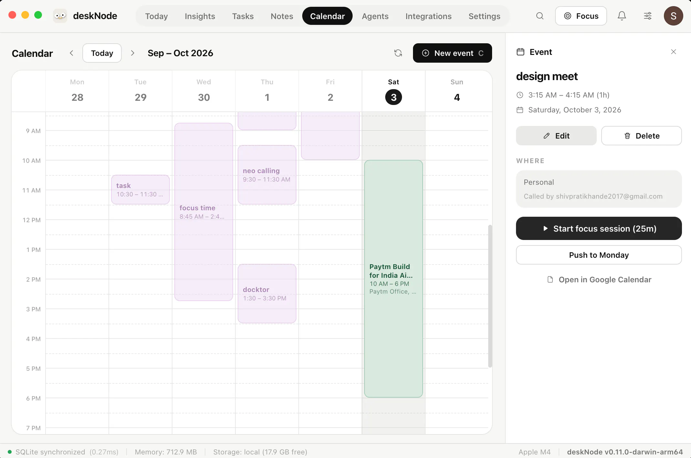Viewport: 691px width, 458px height.
Task: Push event to Monday
Action: (x=599, y=255)
